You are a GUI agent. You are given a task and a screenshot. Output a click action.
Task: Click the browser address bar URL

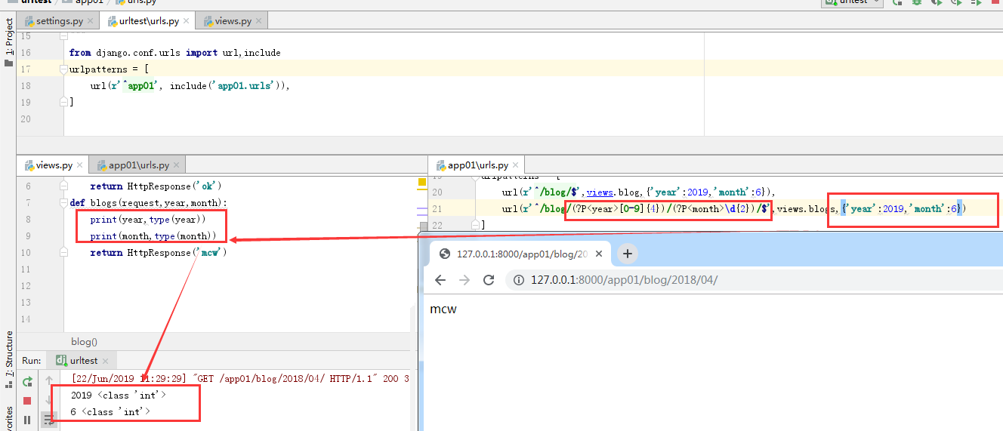click(624, 280)
